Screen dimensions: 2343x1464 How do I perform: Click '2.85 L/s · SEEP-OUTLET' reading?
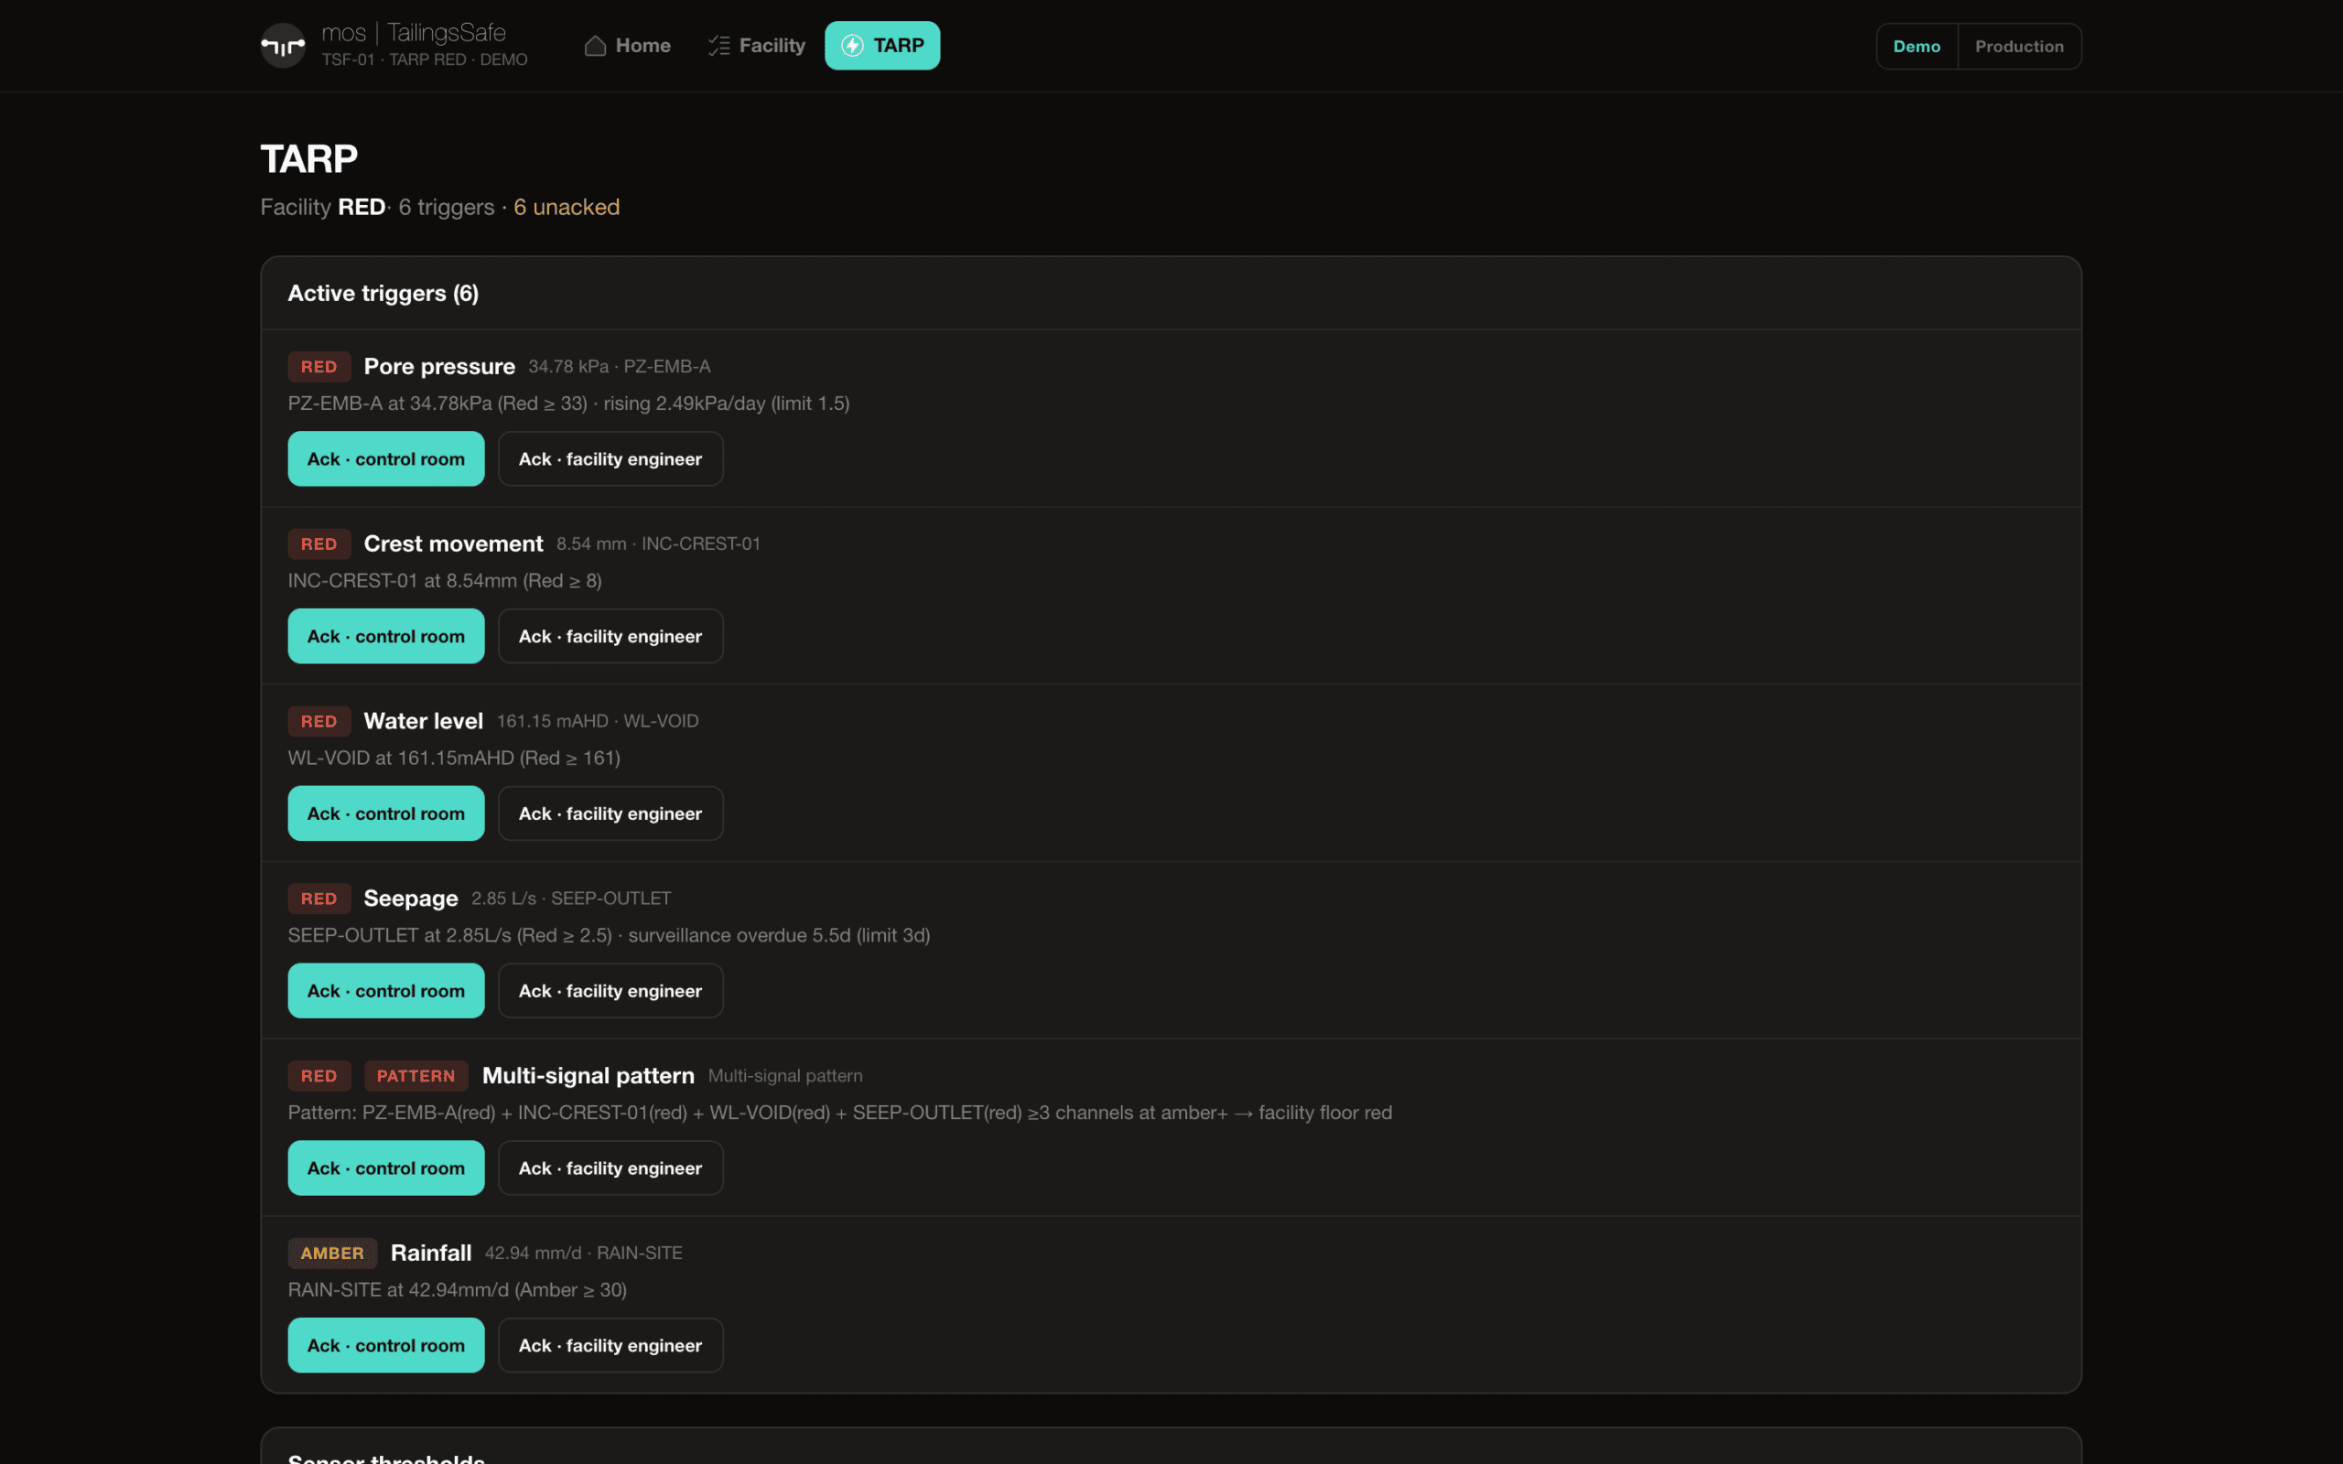(571, 899)
